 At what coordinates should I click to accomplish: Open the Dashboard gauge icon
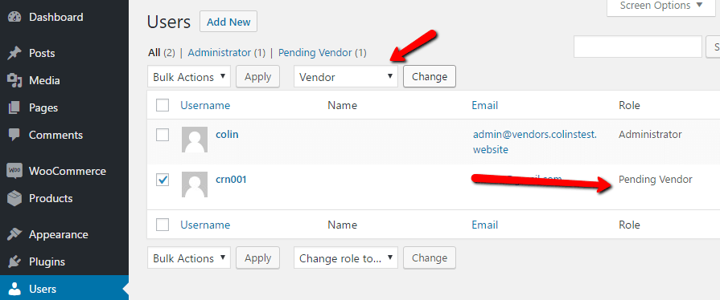click(x=14, y=18)
